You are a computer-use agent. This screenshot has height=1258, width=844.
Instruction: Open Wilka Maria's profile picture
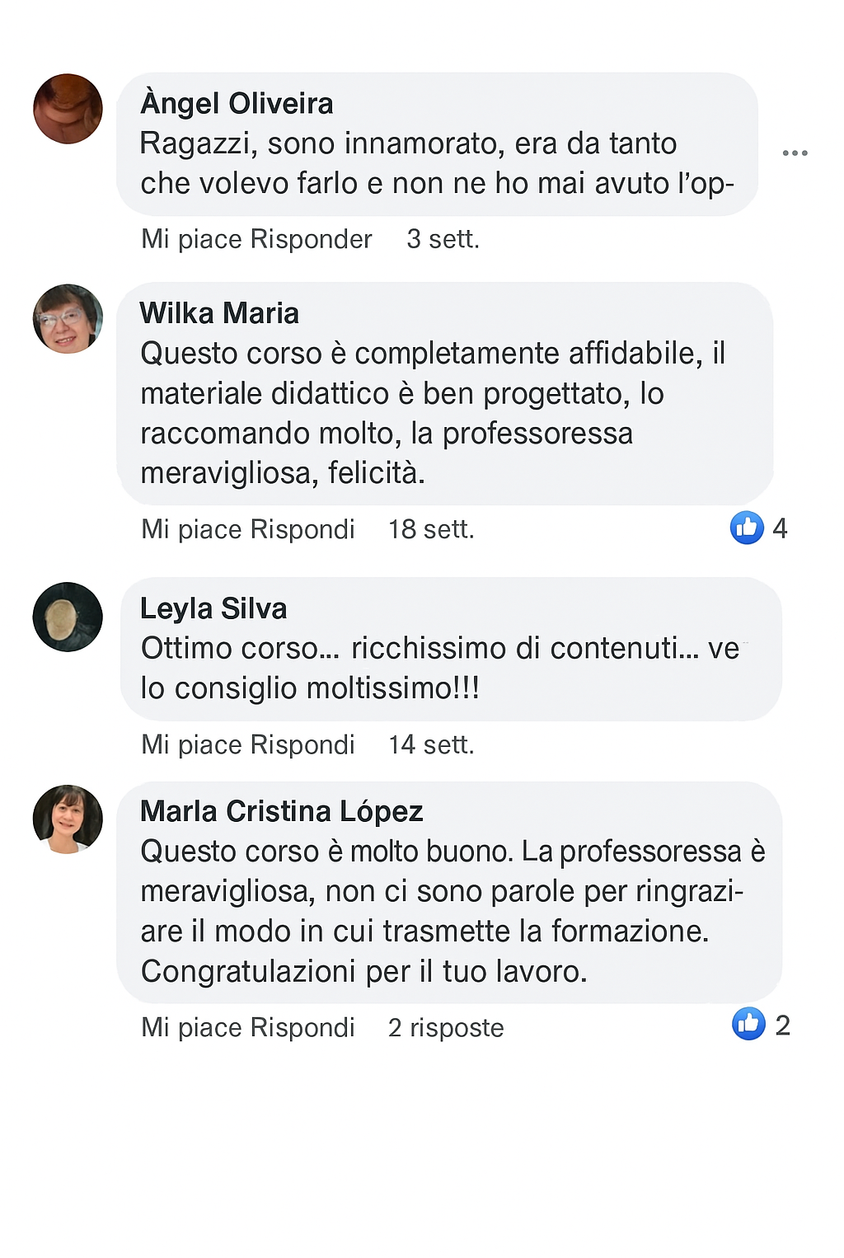[x=68, y=319]
